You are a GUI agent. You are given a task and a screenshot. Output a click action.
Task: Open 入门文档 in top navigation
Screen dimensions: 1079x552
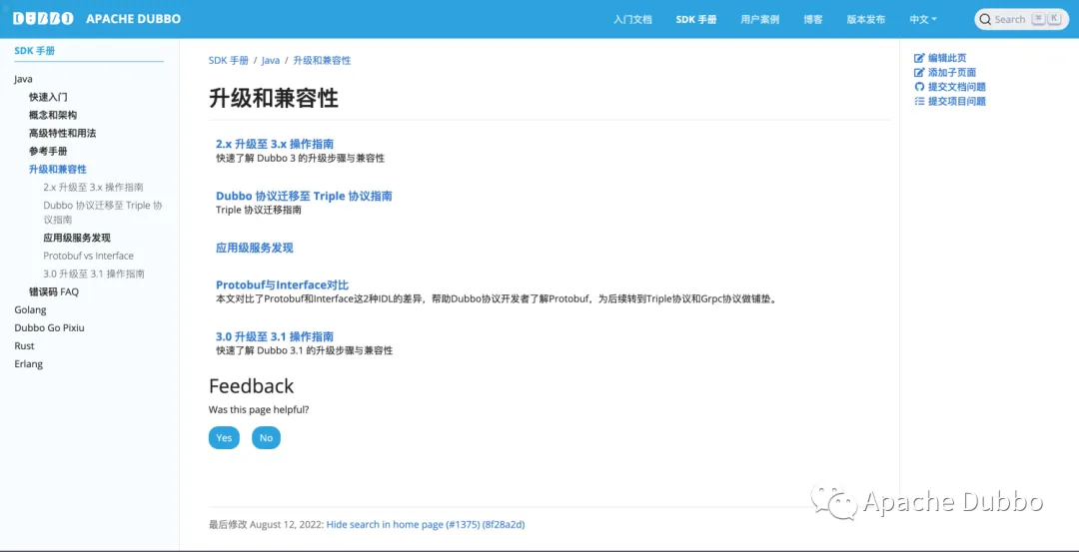(632, 19)
